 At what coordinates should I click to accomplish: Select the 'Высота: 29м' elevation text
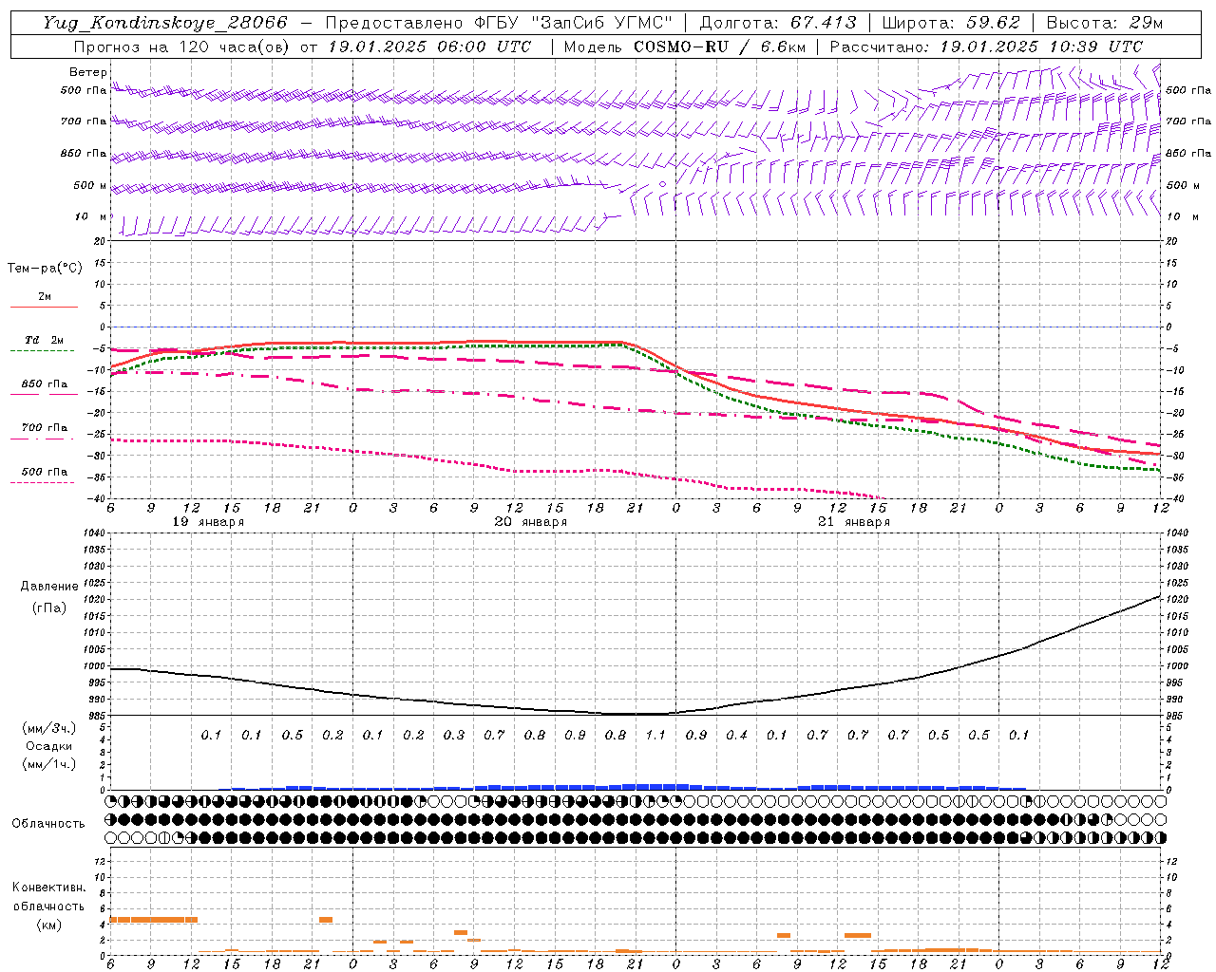coord(1104,23)
